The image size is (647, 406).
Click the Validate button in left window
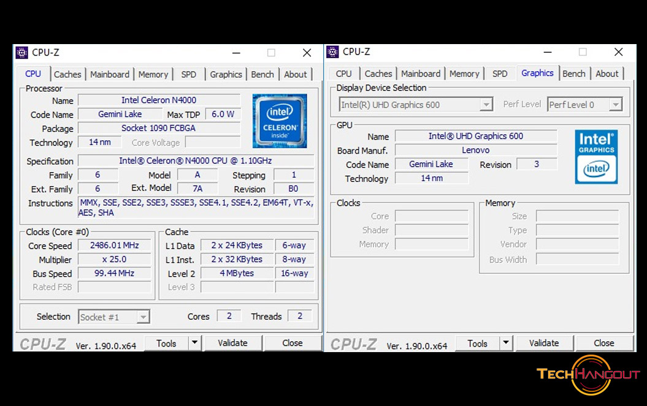point(232,343)
